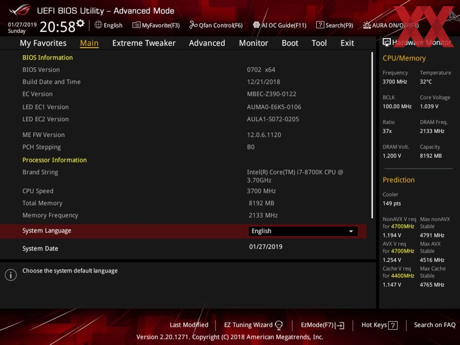Switch to EzMode(F7)
This screenshot has height=345, width=460.
[323, 325]
